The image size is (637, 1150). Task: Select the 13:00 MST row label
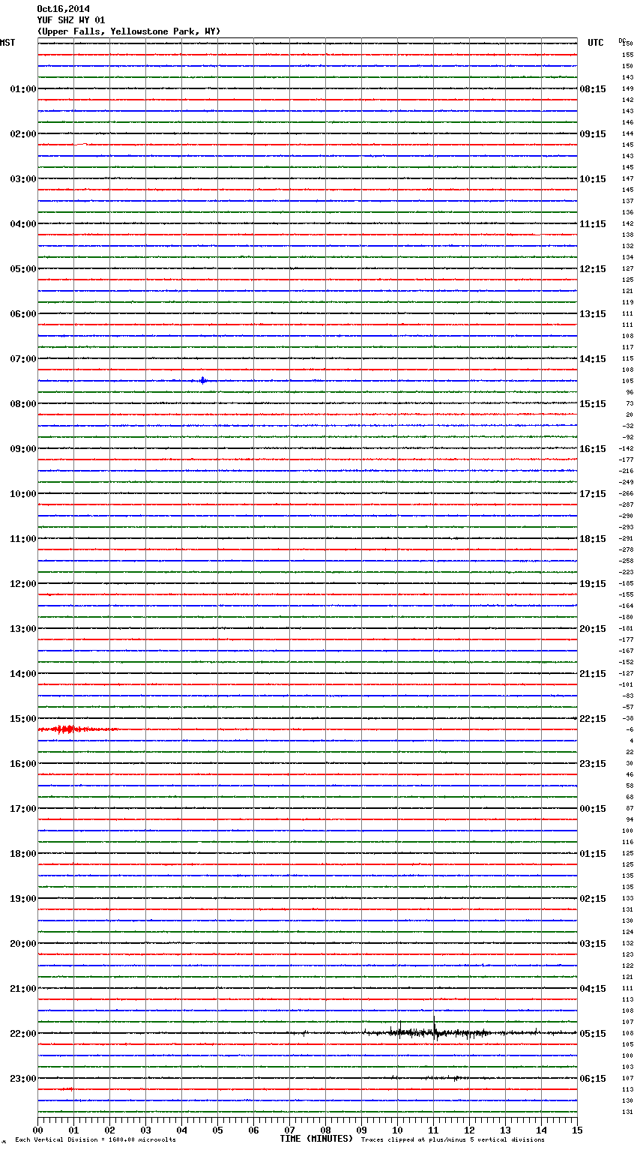pos(22,629)
